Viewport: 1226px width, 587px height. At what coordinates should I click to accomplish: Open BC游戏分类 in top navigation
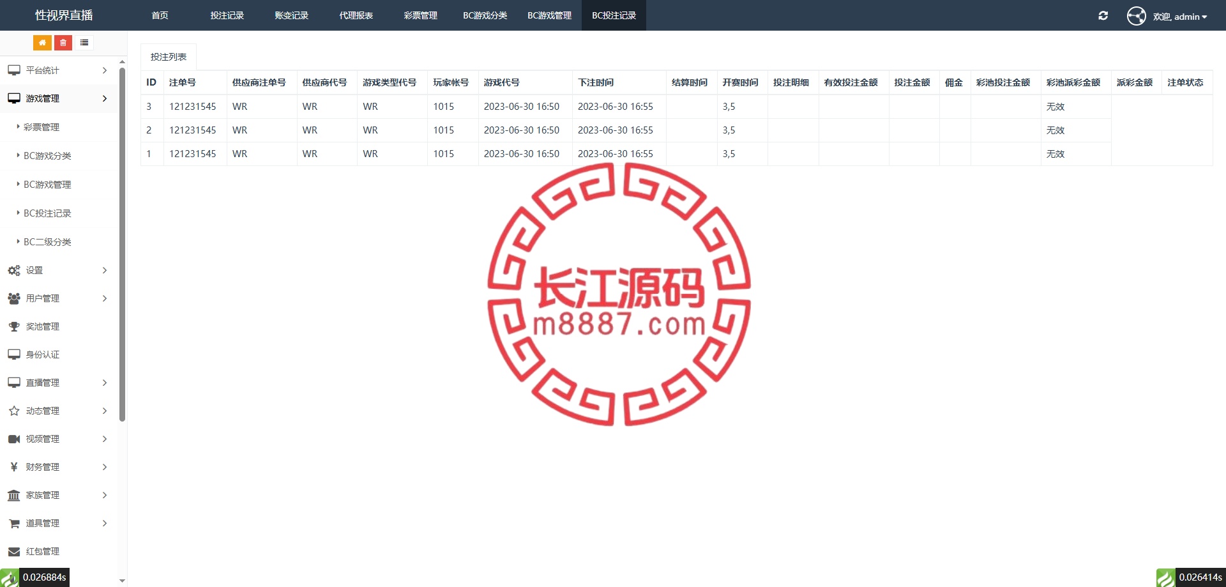click(485, 15)
